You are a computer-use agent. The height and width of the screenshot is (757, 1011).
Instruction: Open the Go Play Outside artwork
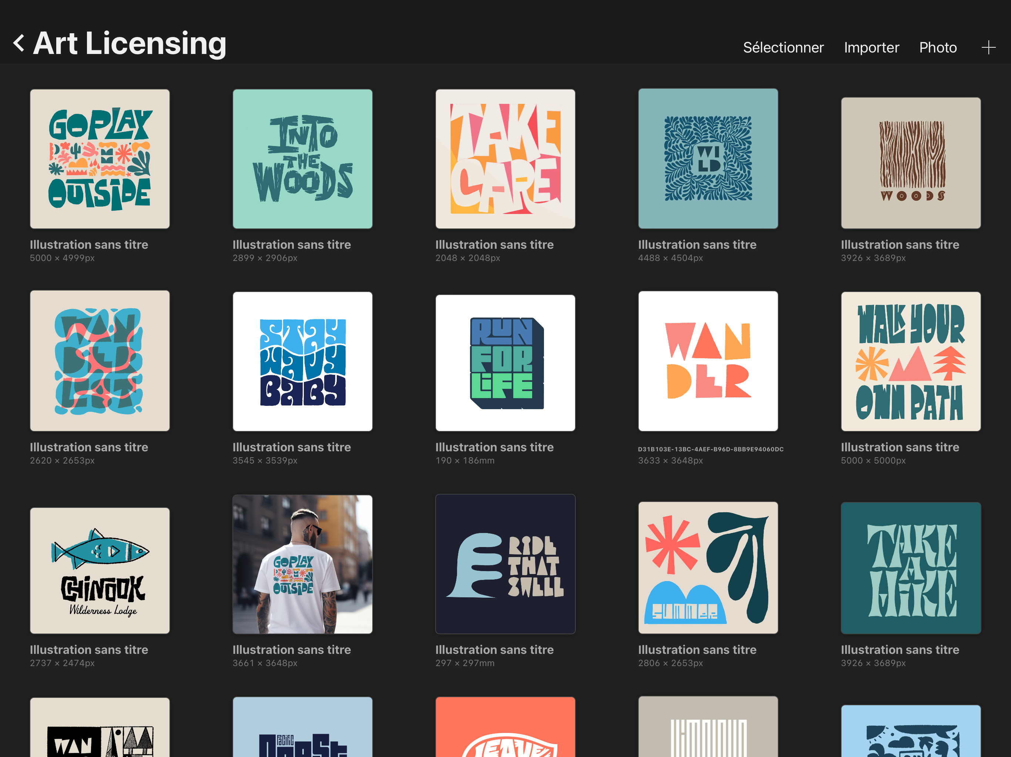[100, 159]
